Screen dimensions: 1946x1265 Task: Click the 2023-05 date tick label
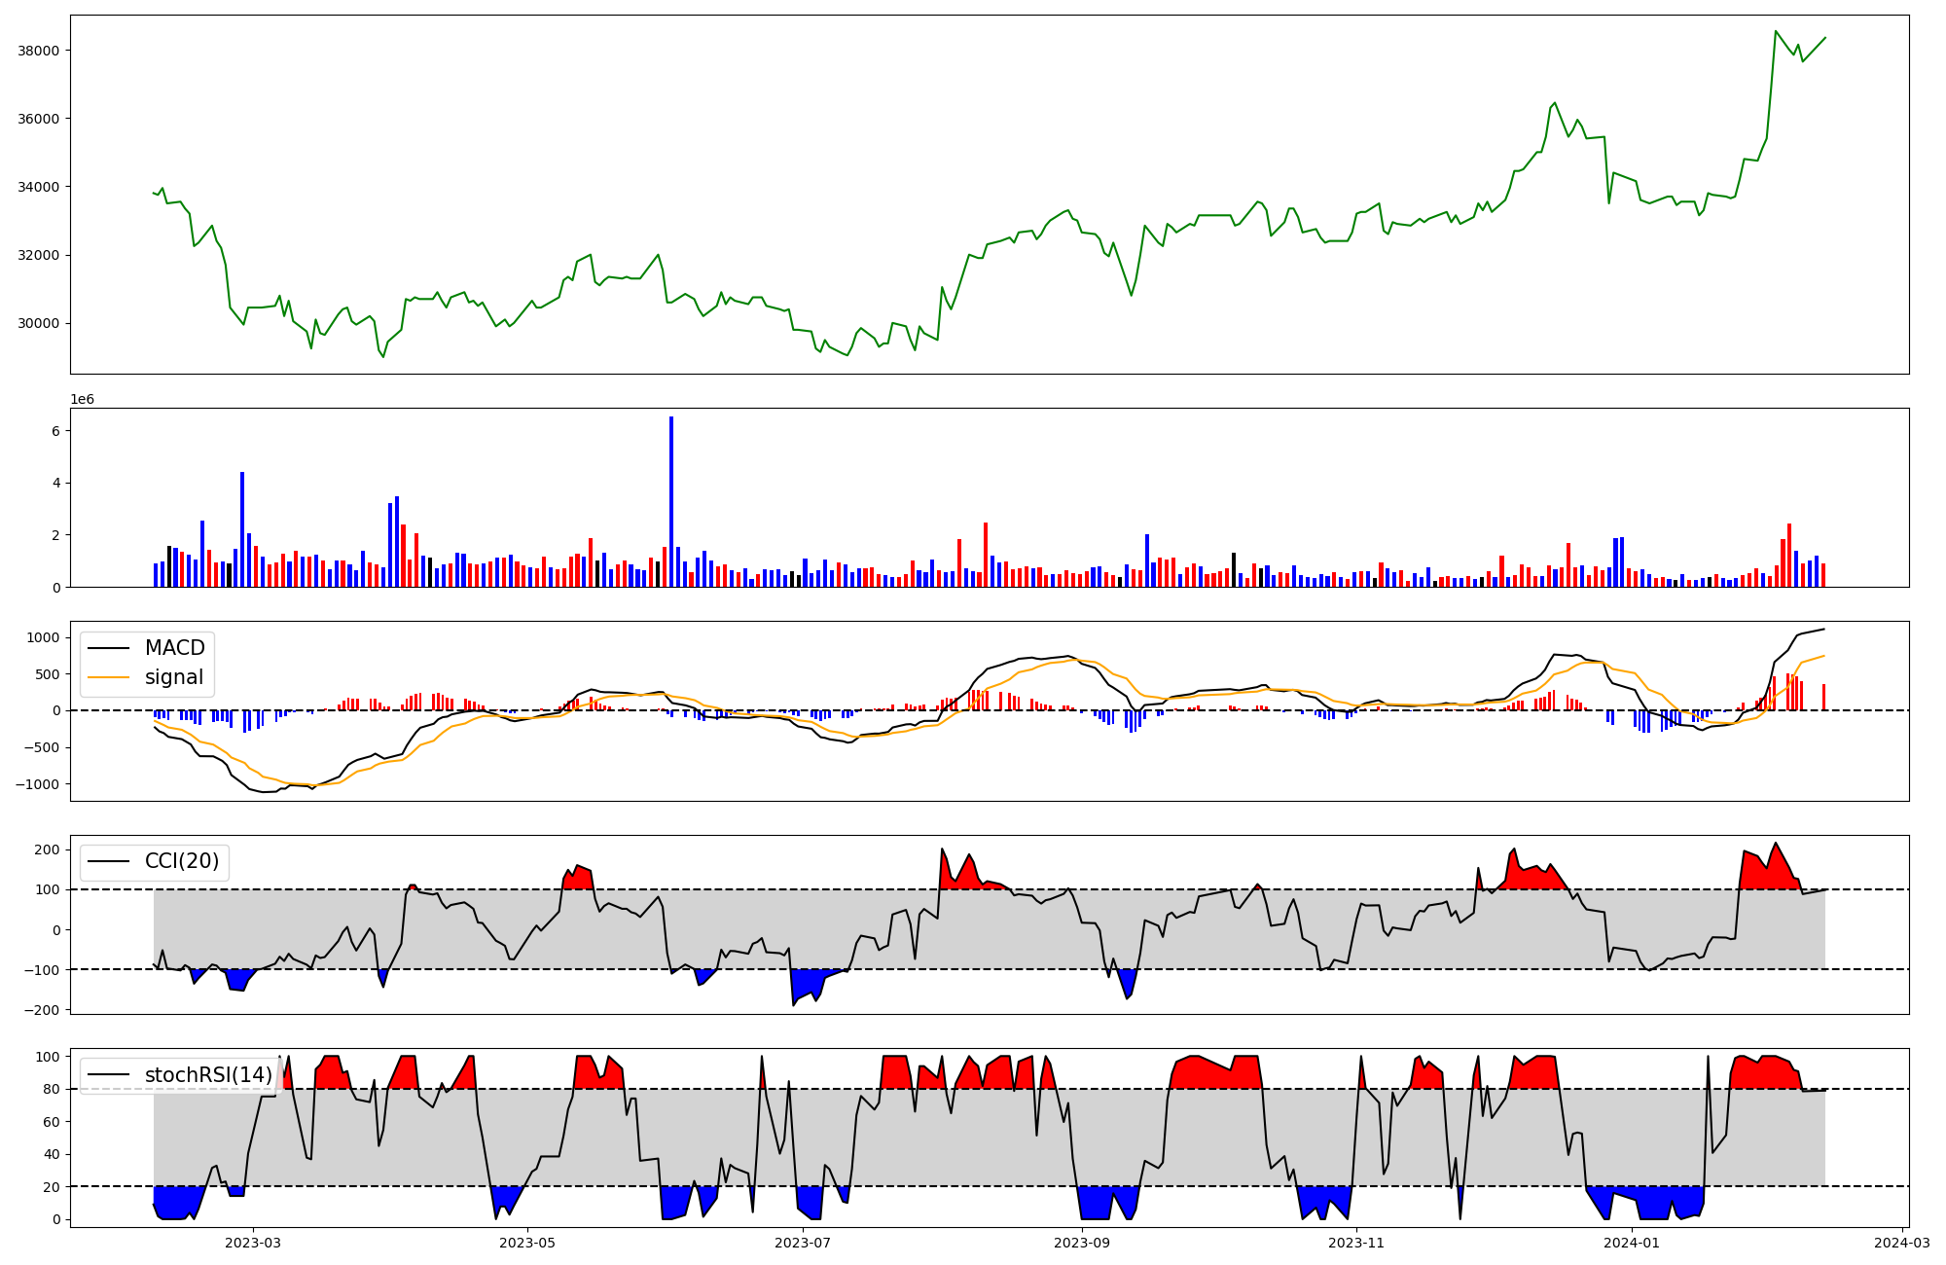point(527,1243)
